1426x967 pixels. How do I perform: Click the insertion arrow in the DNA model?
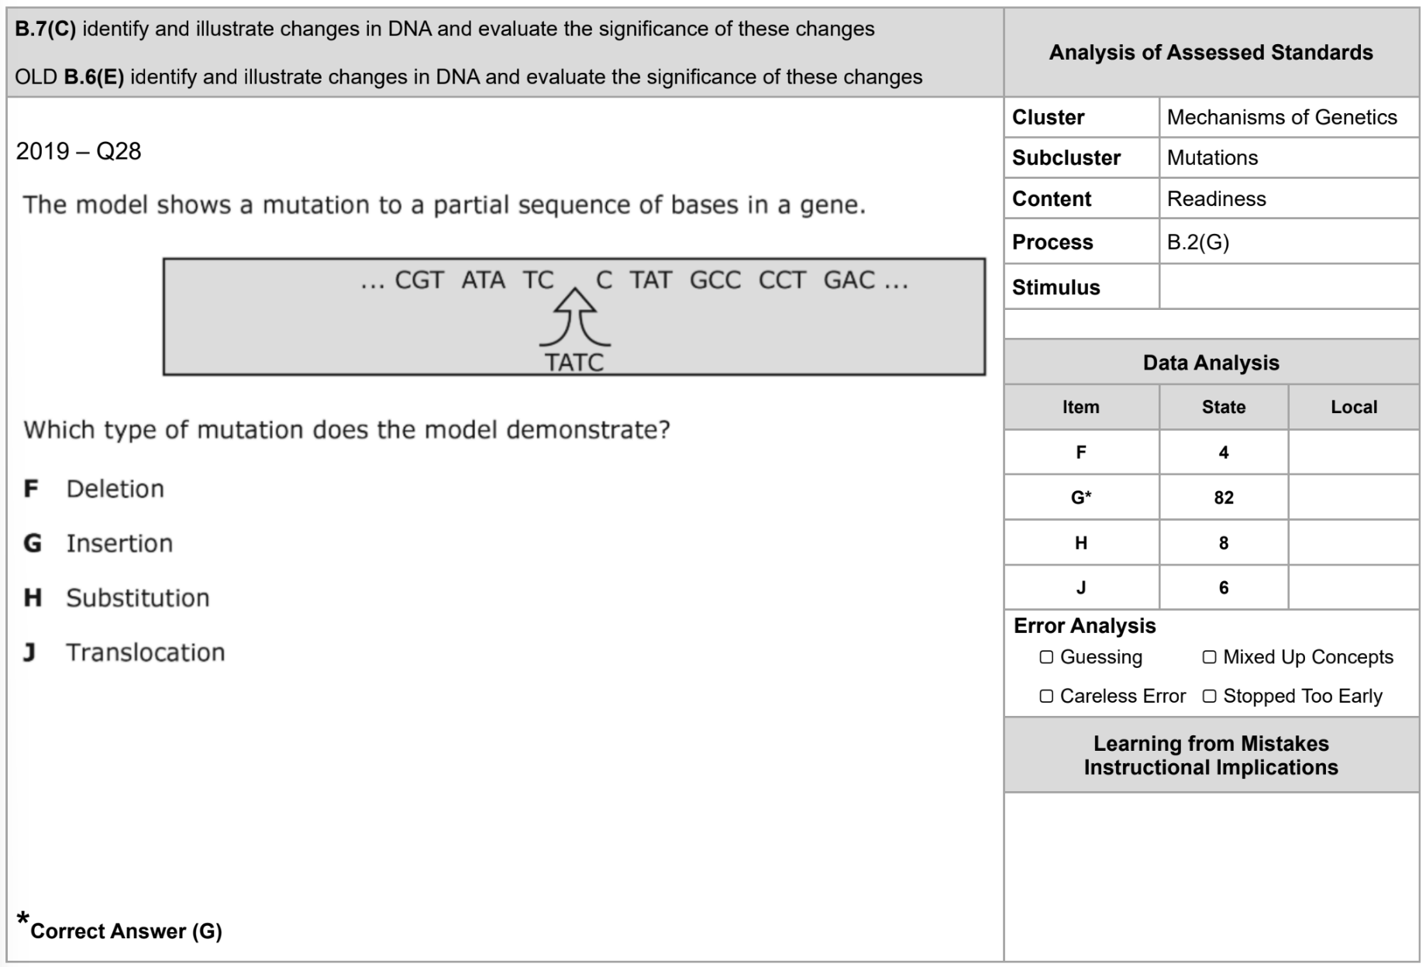point(574,318)
